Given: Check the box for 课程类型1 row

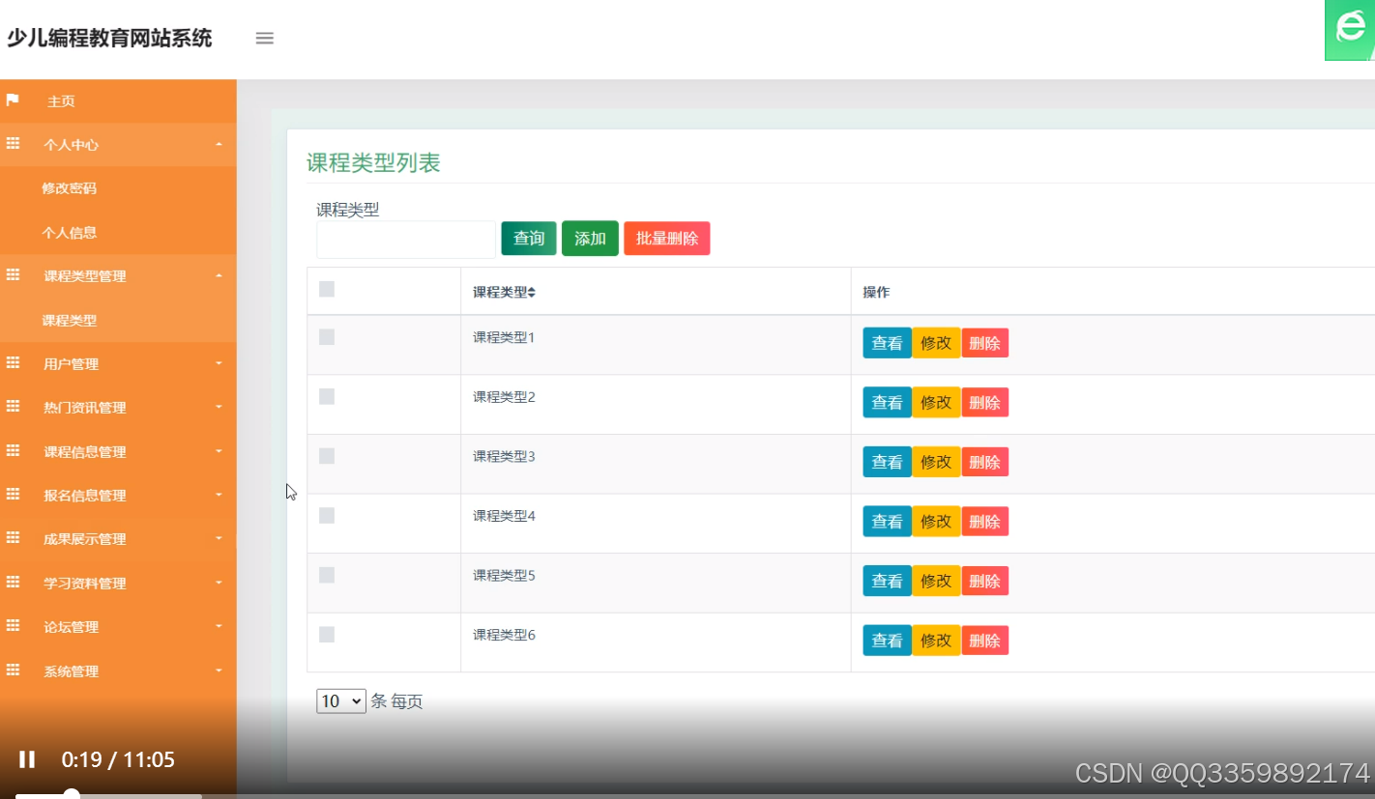Looking at the screenshot, I should click(327, 336).
